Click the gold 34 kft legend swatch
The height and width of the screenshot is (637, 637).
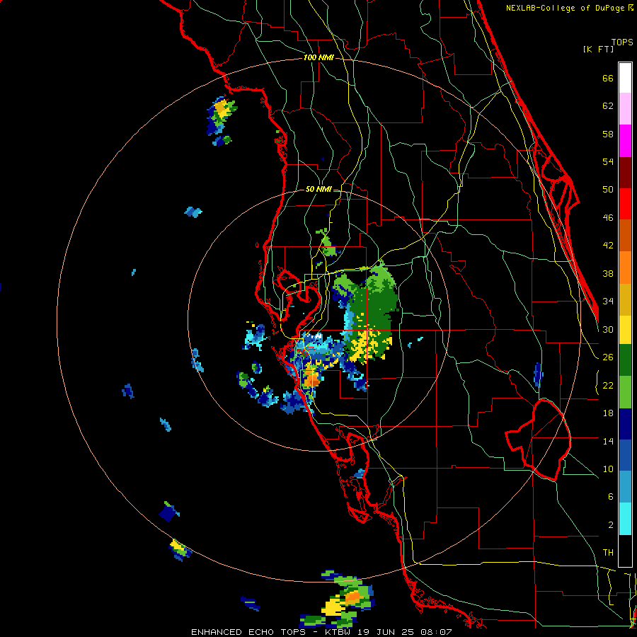coord(625,299)
